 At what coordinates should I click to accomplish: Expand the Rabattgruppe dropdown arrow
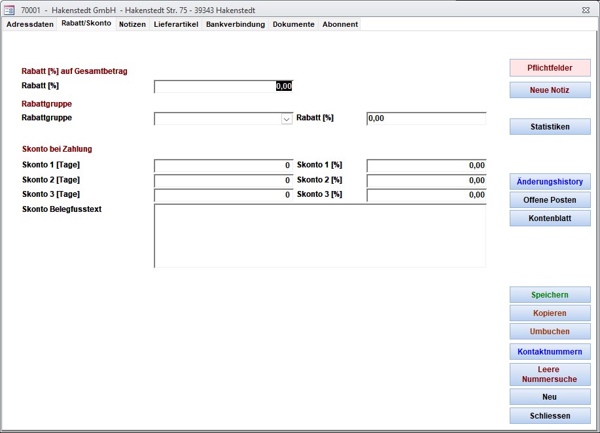[x=286, y=119]
